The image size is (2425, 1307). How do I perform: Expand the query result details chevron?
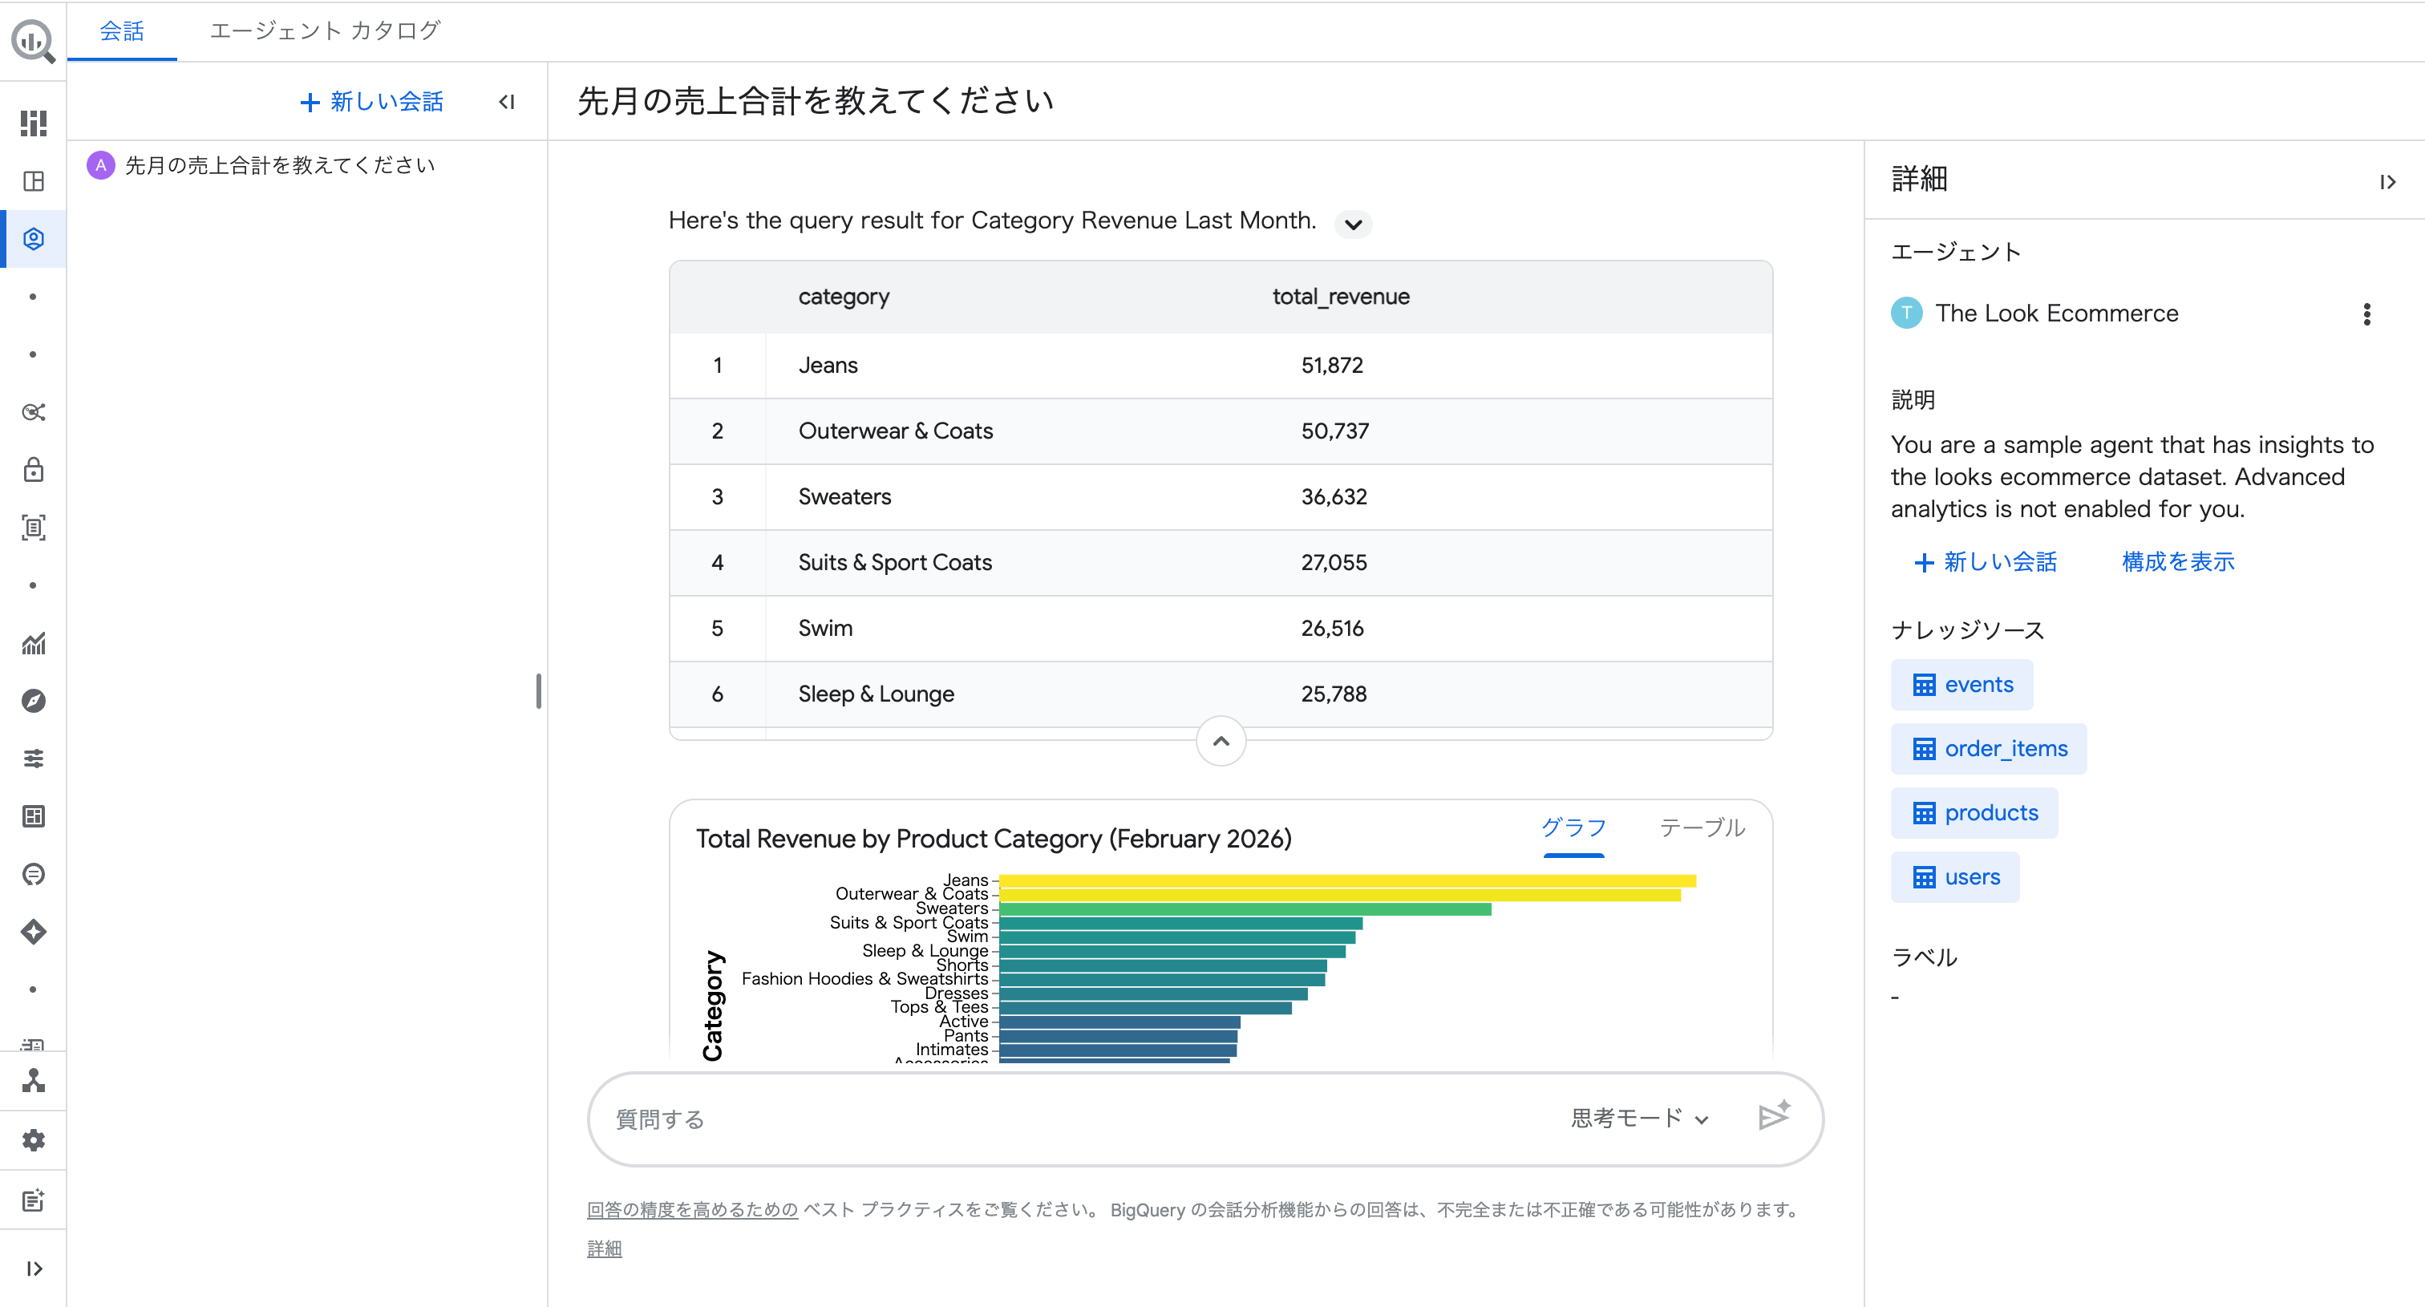1353,224
